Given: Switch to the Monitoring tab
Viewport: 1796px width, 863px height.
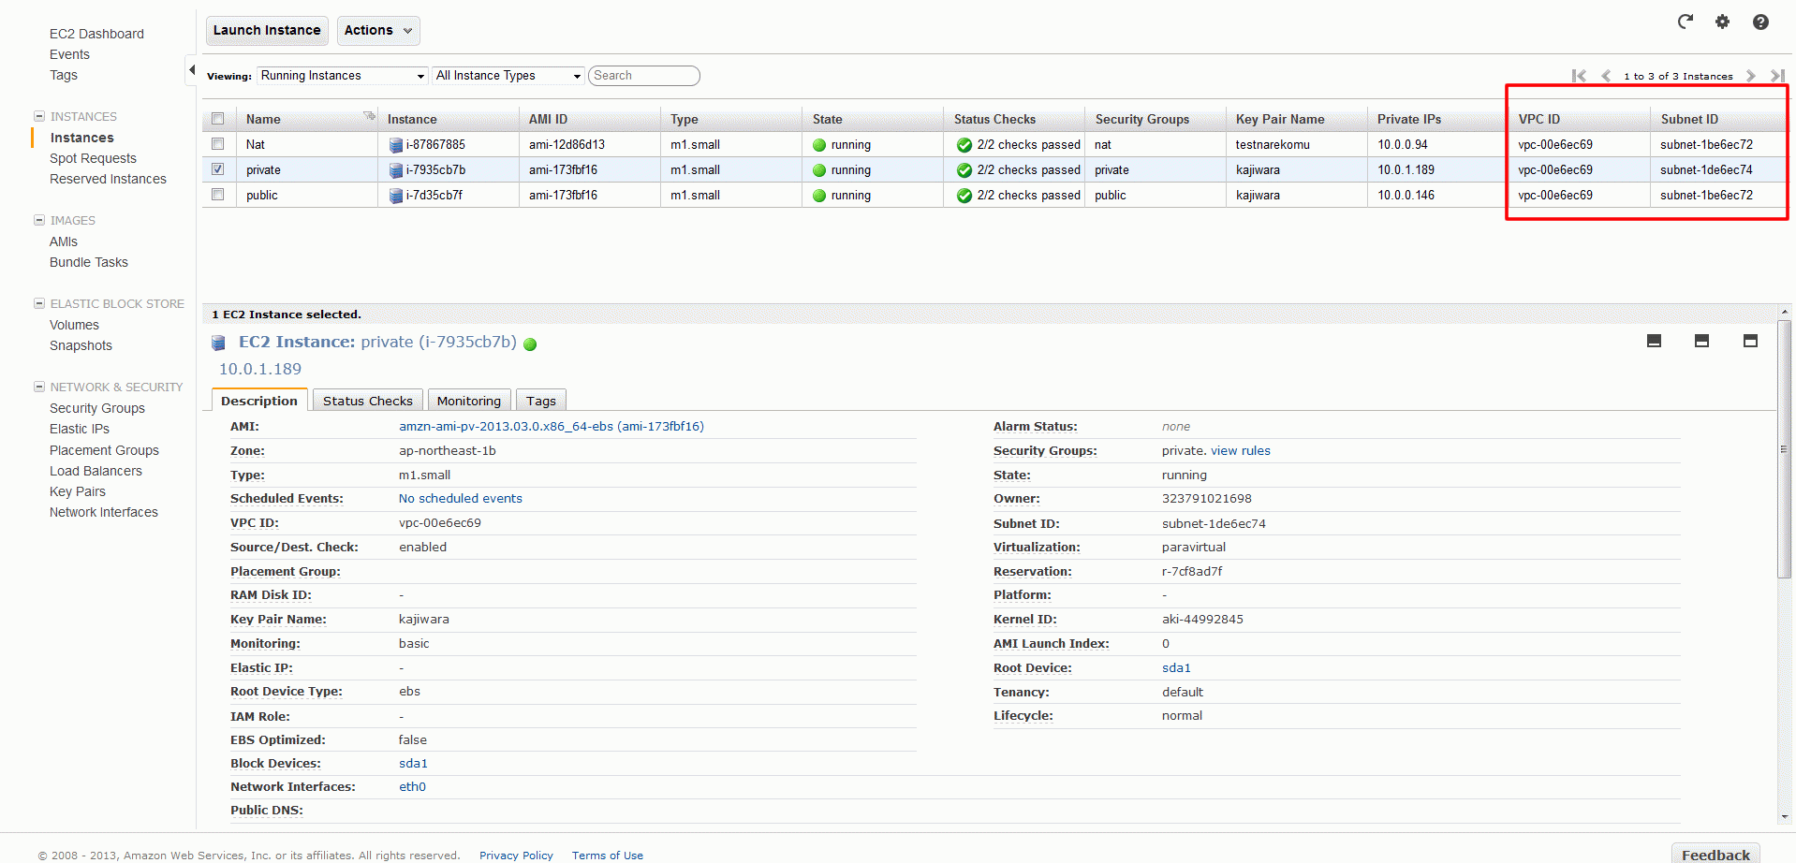Looking at the screenshot, I should click(469, 401).
